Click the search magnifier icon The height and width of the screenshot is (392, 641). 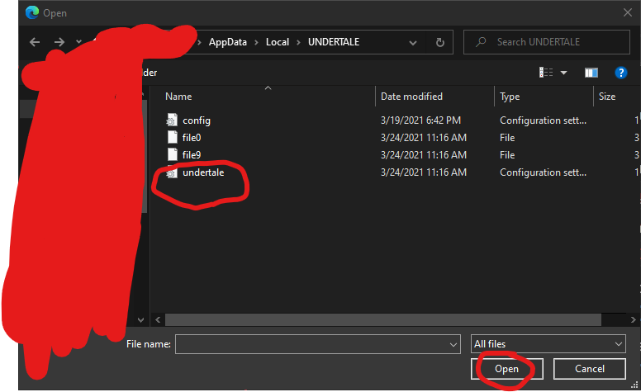point(481,41)
